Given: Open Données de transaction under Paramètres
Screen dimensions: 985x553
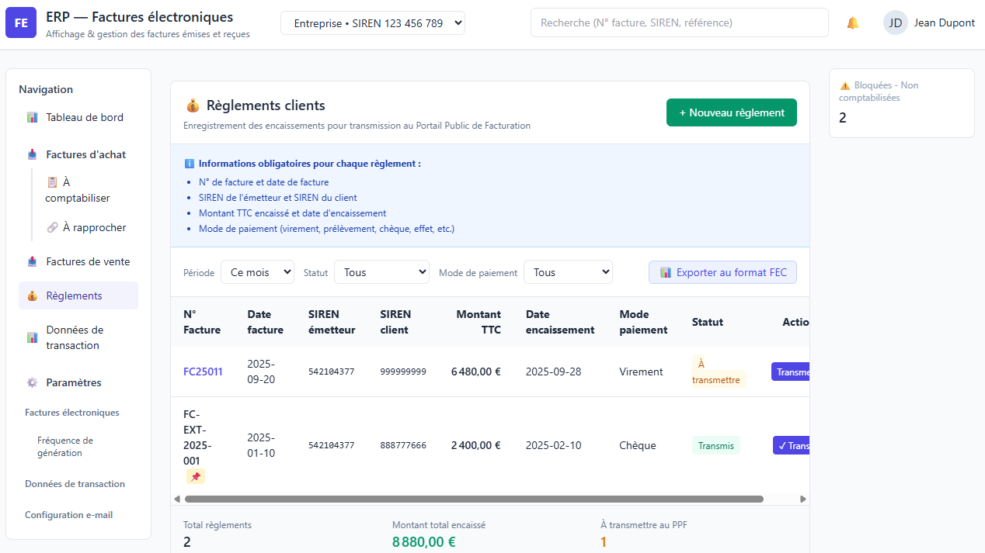Looking at the screenshot, I should click(75, 484).
